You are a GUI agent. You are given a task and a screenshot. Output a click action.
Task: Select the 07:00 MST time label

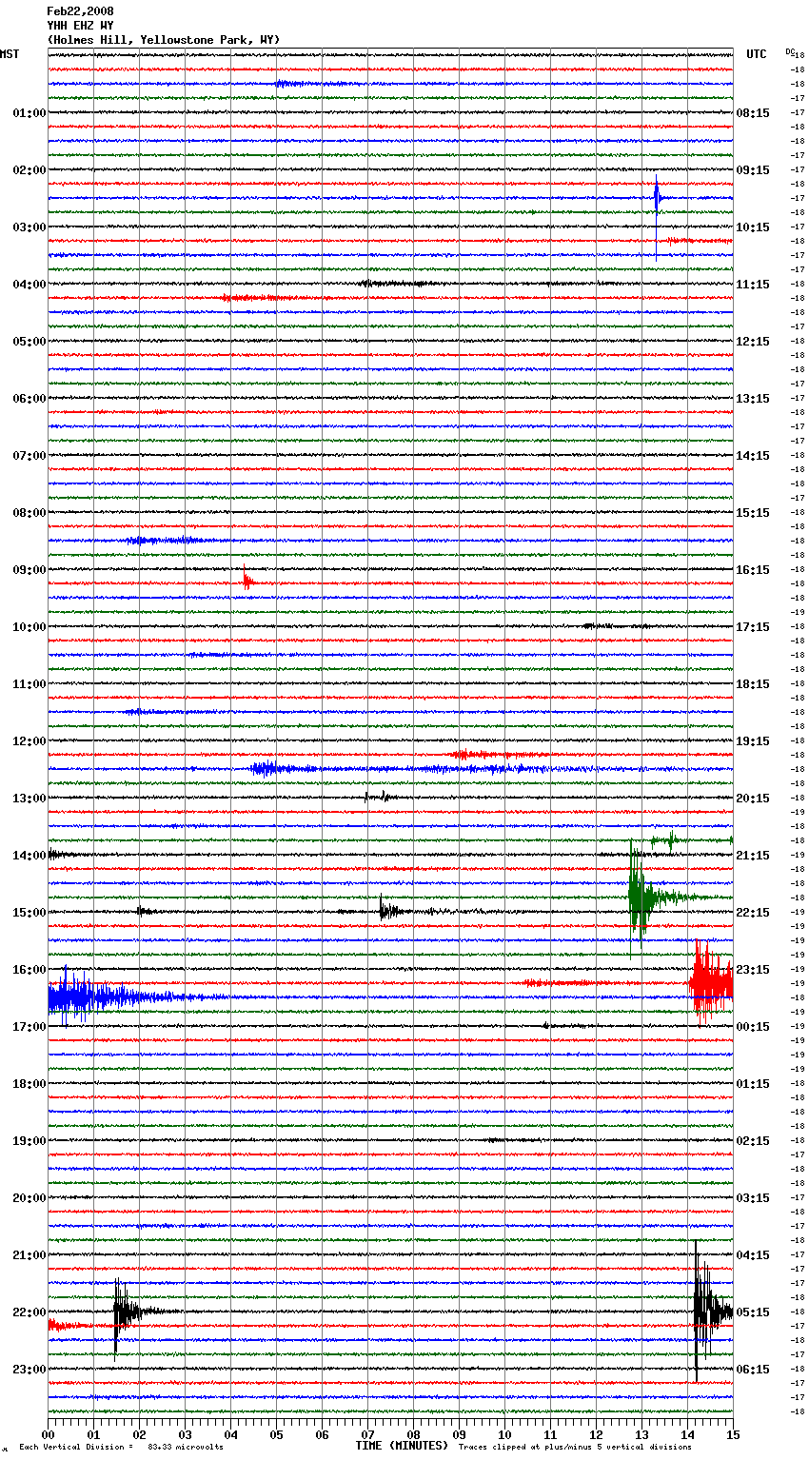[29, 456]
